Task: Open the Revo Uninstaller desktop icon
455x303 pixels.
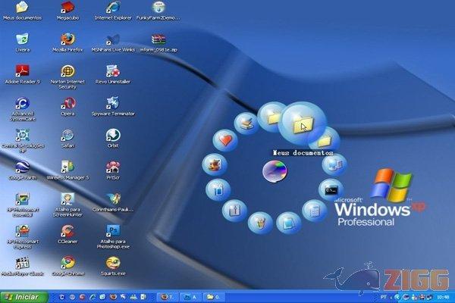Action: click(x=112, y=72)
